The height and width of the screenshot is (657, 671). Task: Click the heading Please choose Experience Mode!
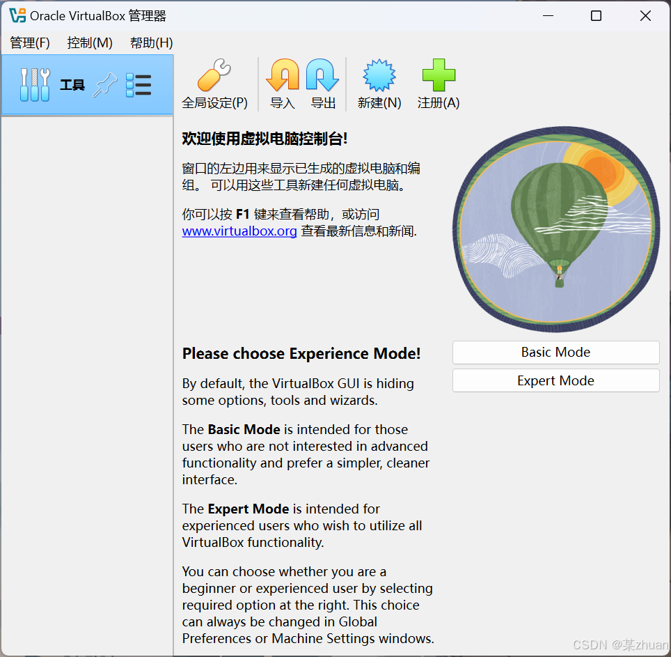301,354
